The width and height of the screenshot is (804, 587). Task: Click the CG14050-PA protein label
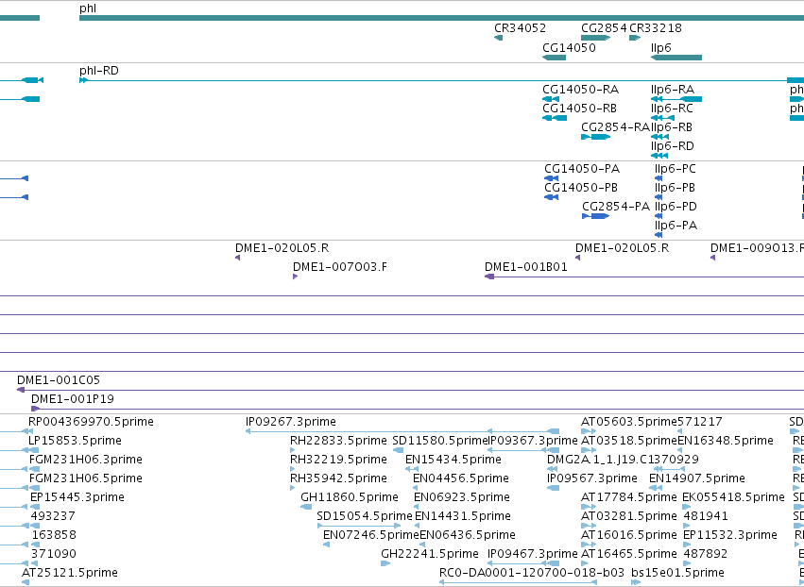pyautogui.click(x=582, y=169)
